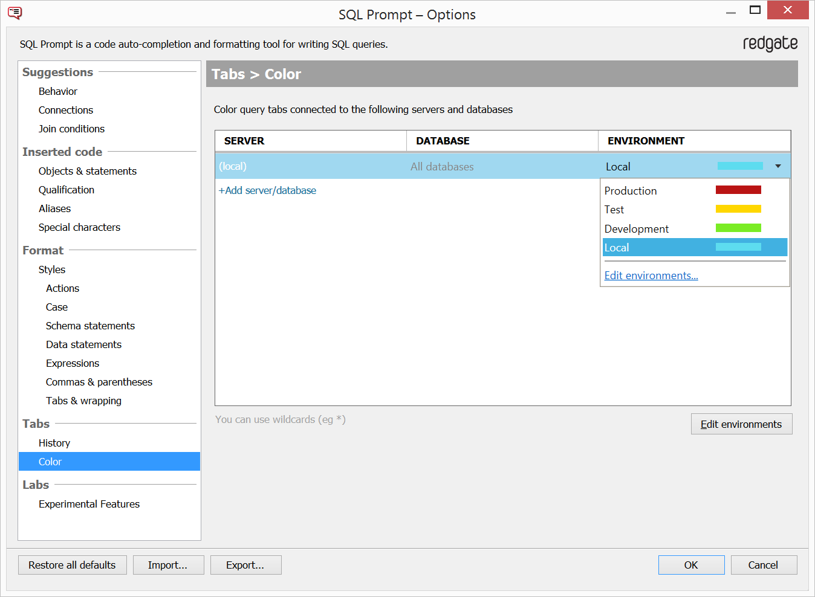Expand the Environment dropdown arrow for (local)
815x597 pixels.
(x=778, y=166)
